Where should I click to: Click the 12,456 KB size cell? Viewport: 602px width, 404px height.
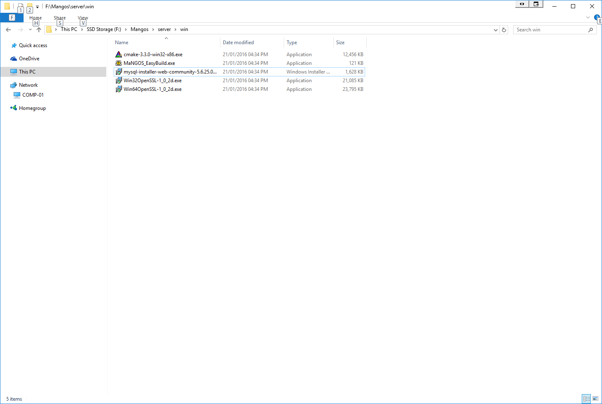click(353, 55)
